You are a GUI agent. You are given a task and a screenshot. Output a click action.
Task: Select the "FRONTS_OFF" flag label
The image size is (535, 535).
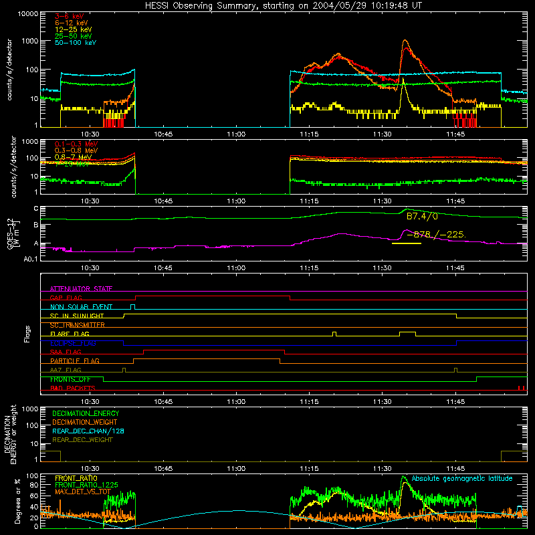(x=70, y=379)
